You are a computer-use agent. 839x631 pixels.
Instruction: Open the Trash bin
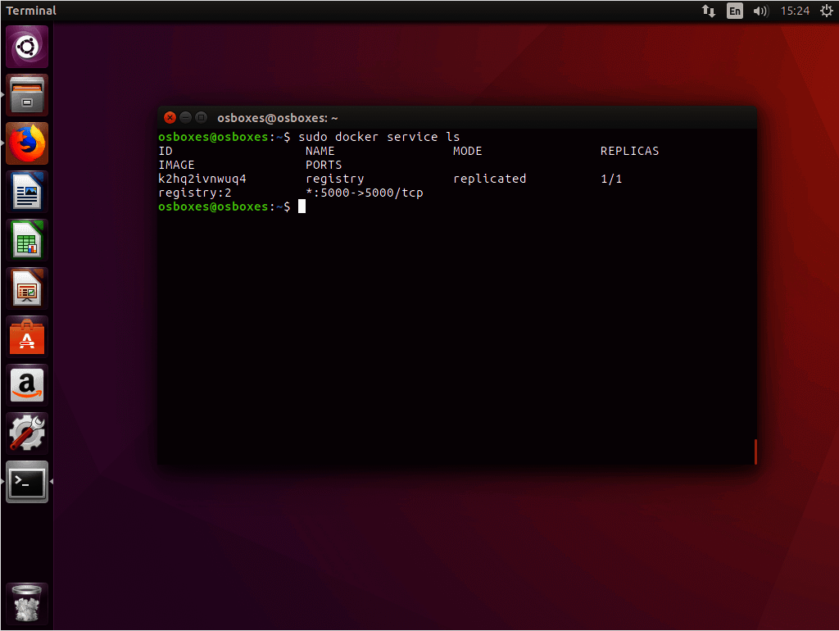click(x=27, y=604)
